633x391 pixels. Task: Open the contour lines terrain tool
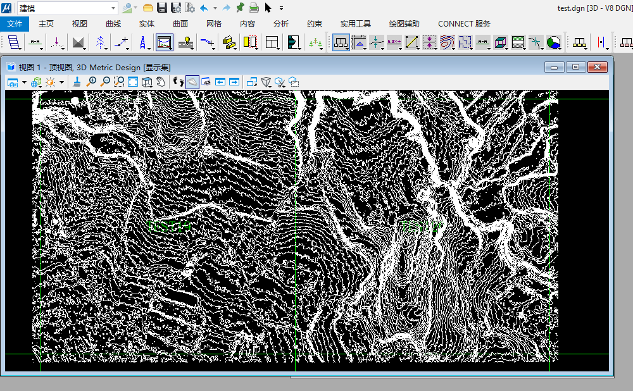pos(448,42)
